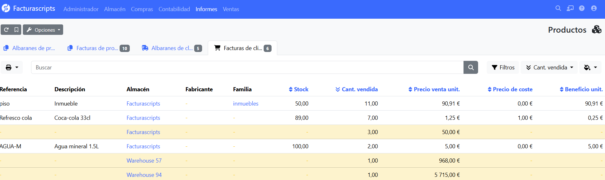Switch to Facturas de pro... tab
Screen dimensions: 605x180
click(98, 48)
